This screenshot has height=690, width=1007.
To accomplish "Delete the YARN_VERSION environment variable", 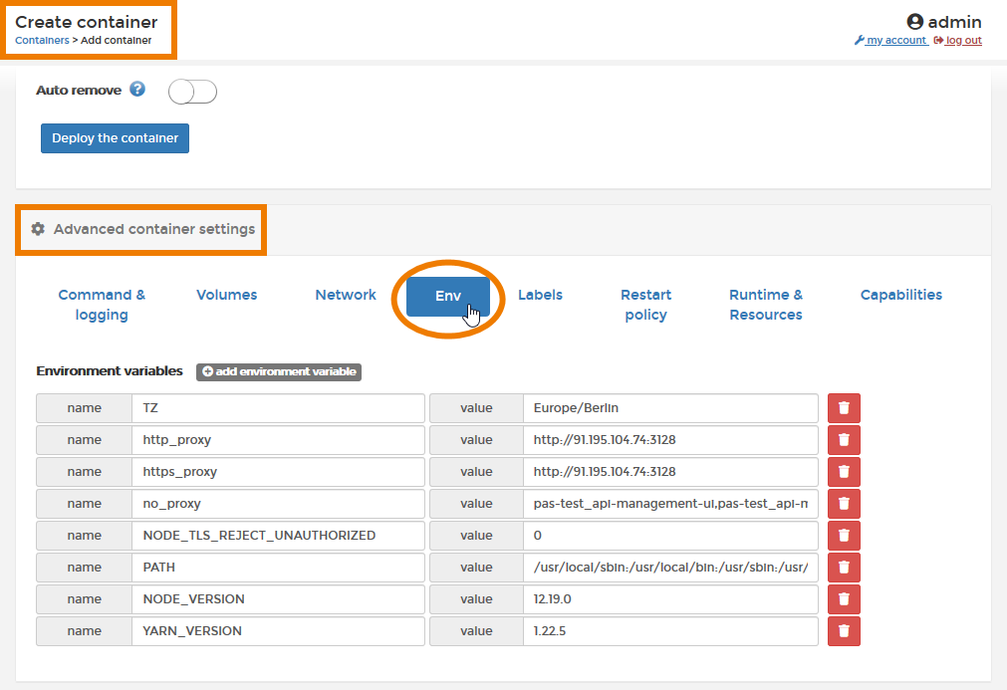I will coord(844,631).
